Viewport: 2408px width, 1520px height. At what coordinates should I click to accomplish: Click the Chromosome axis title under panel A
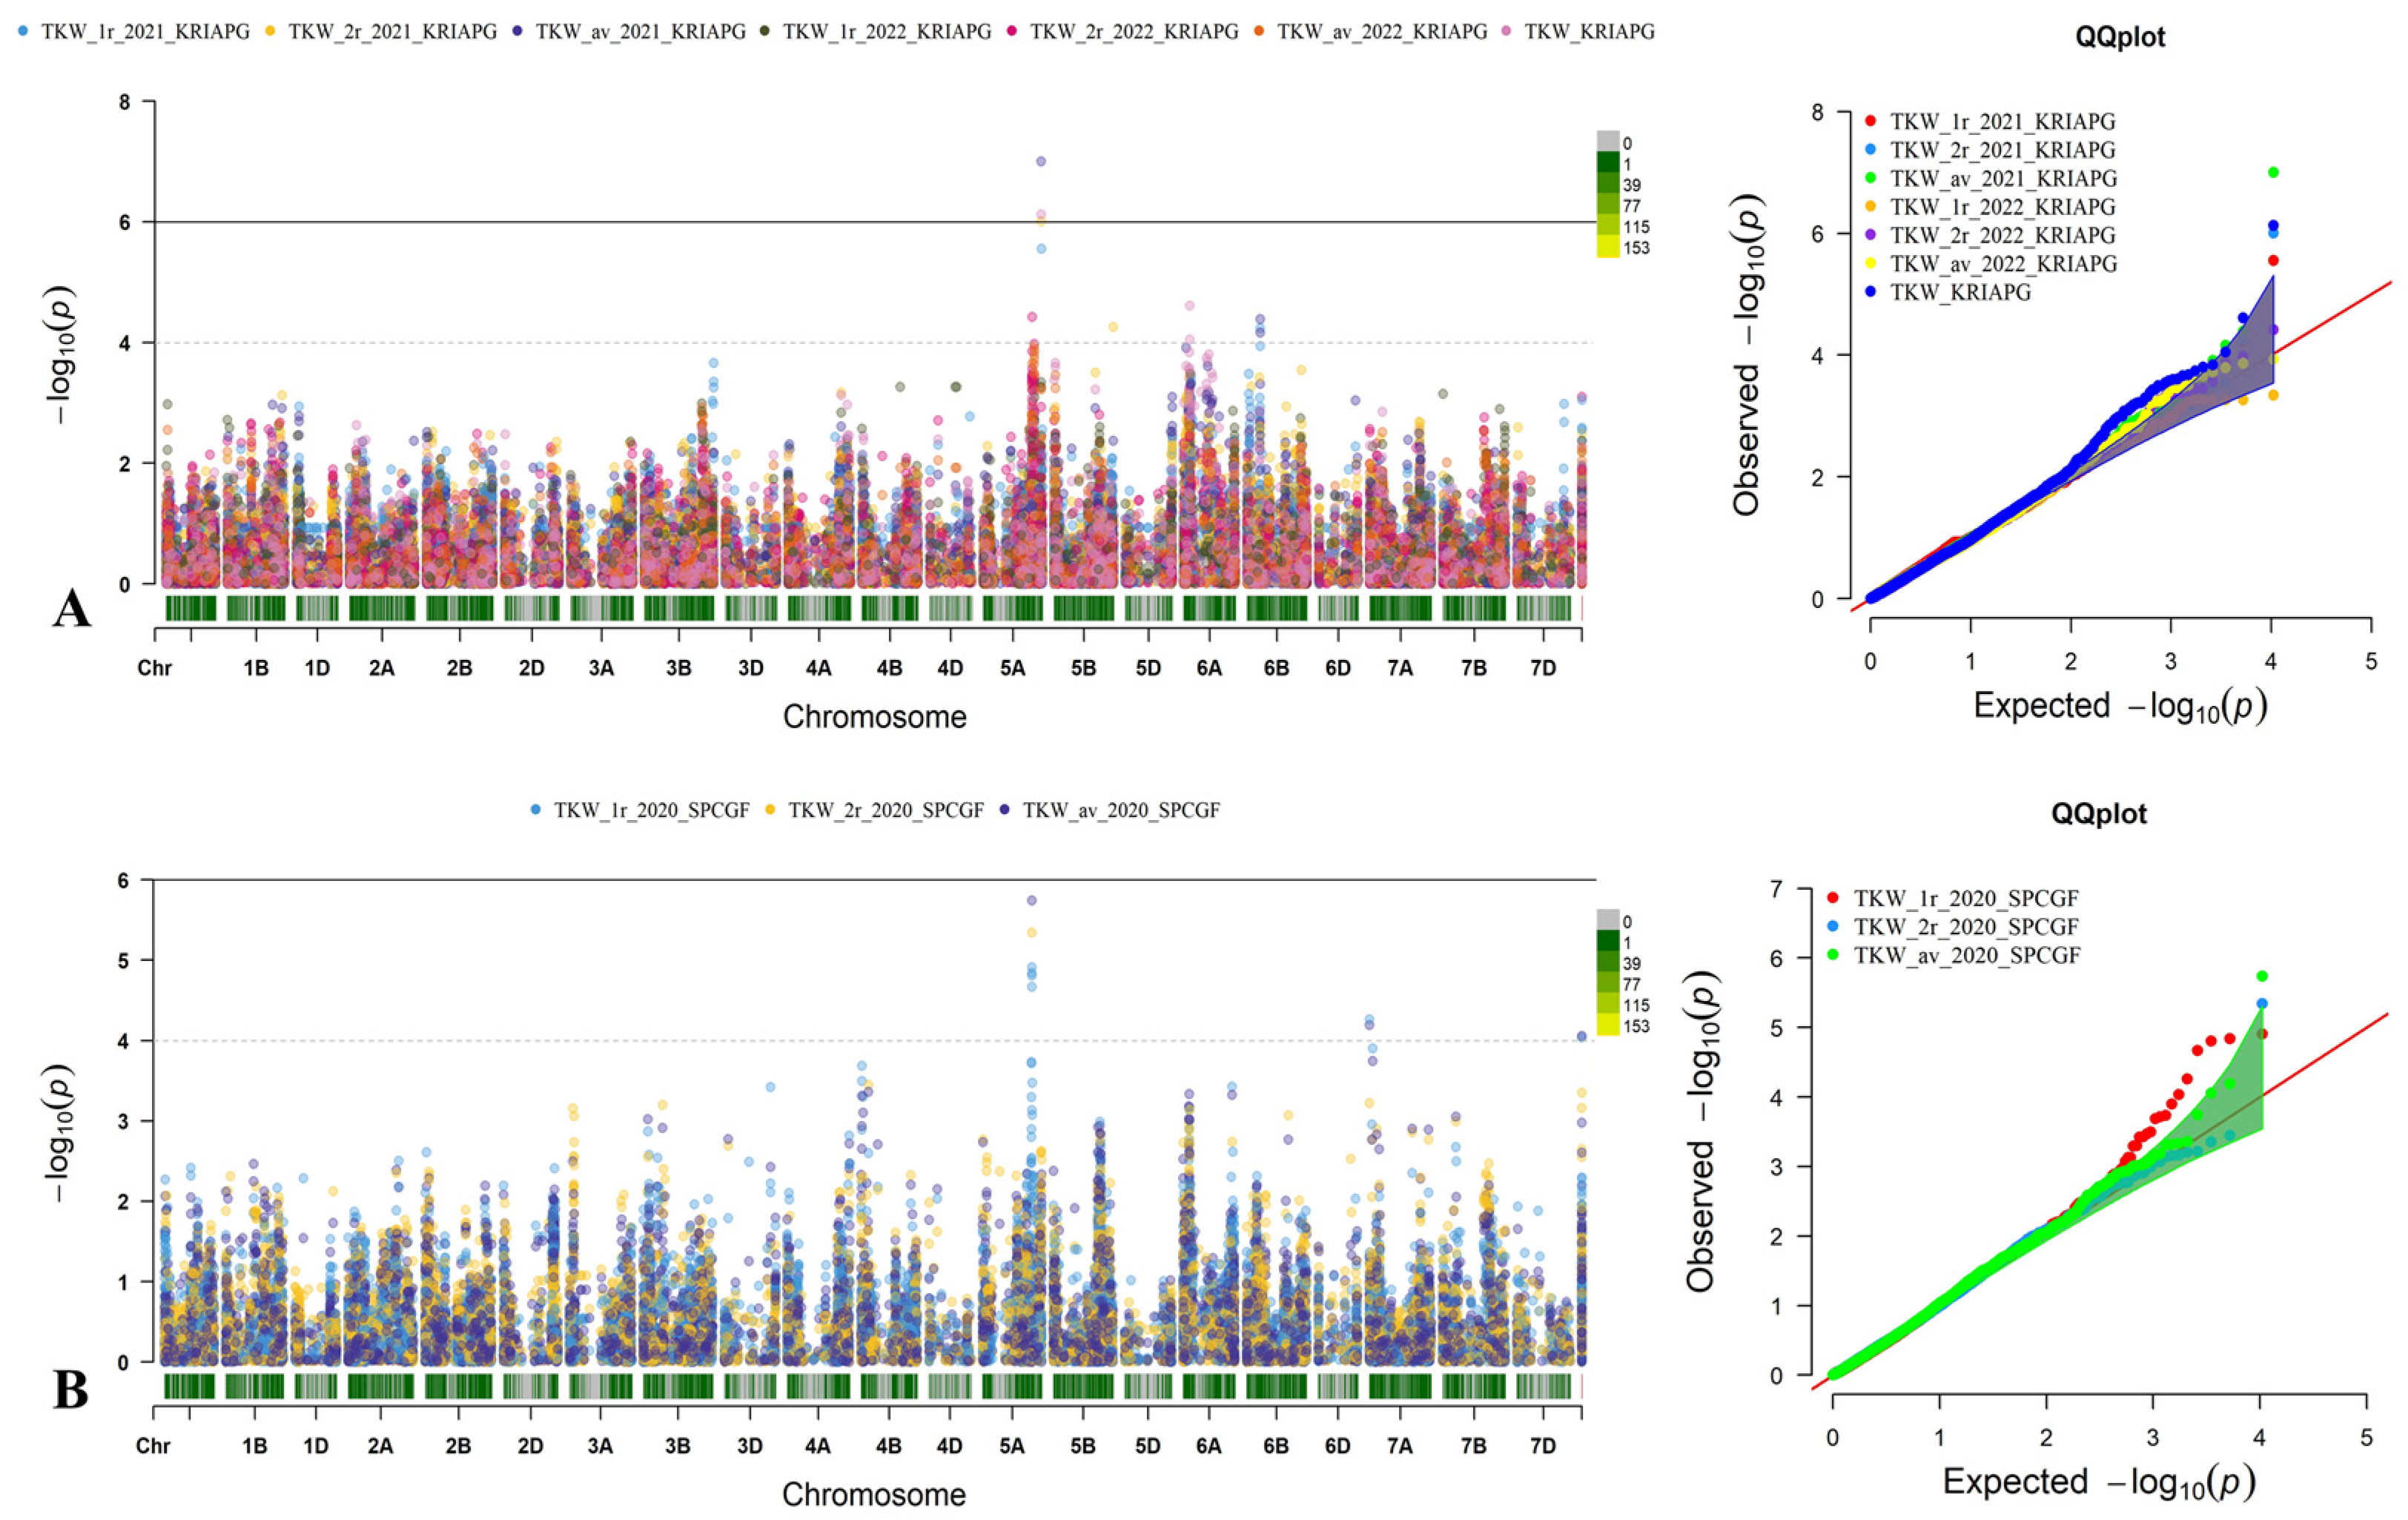click(874, 717)
